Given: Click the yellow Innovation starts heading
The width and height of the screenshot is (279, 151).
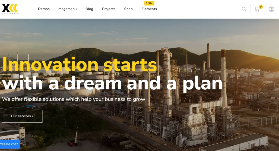Looking at the screenshot, I should [80, 64].
